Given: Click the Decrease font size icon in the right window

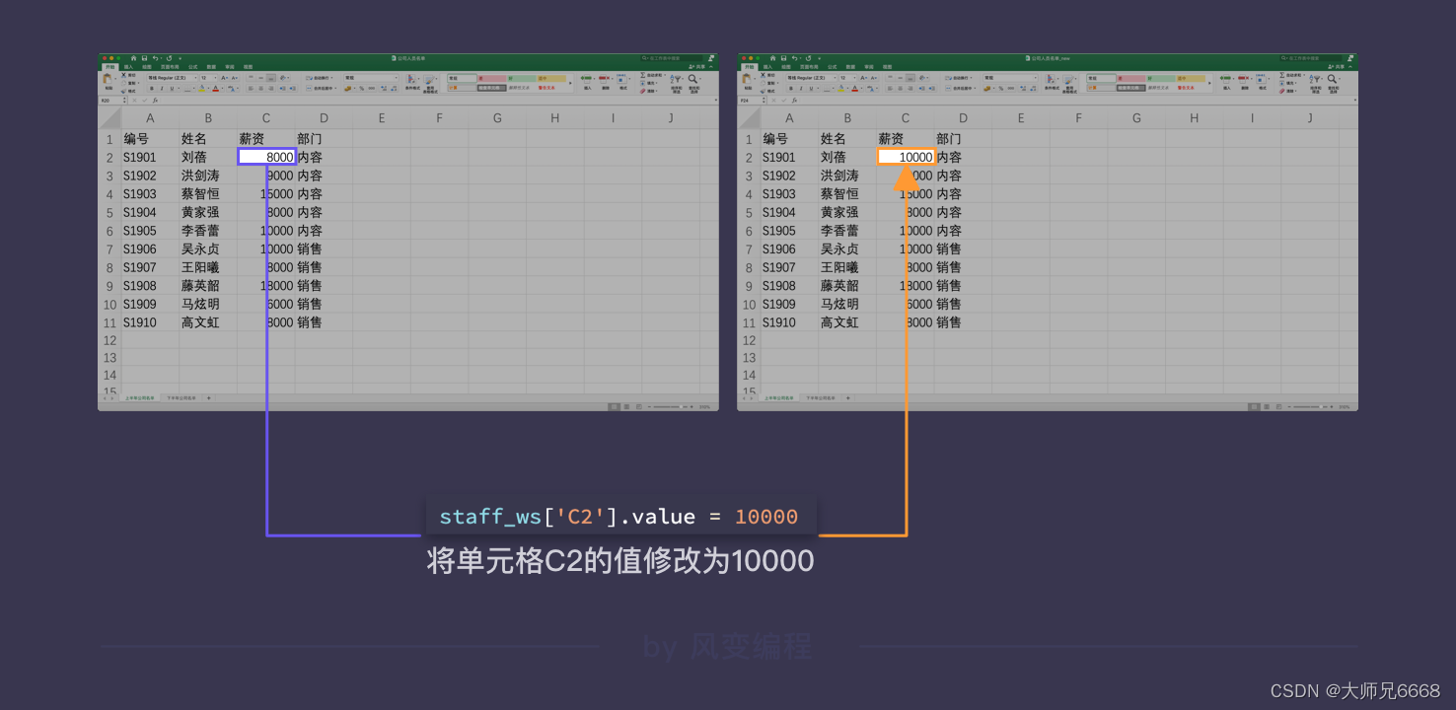Looking at the screenshot, I should click(x=873, y=78).
